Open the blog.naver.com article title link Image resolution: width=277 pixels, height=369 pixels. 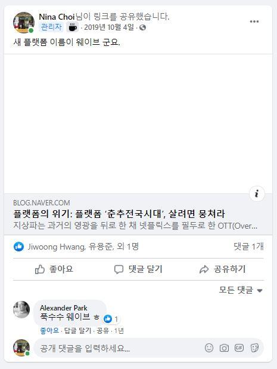(119, 214)
